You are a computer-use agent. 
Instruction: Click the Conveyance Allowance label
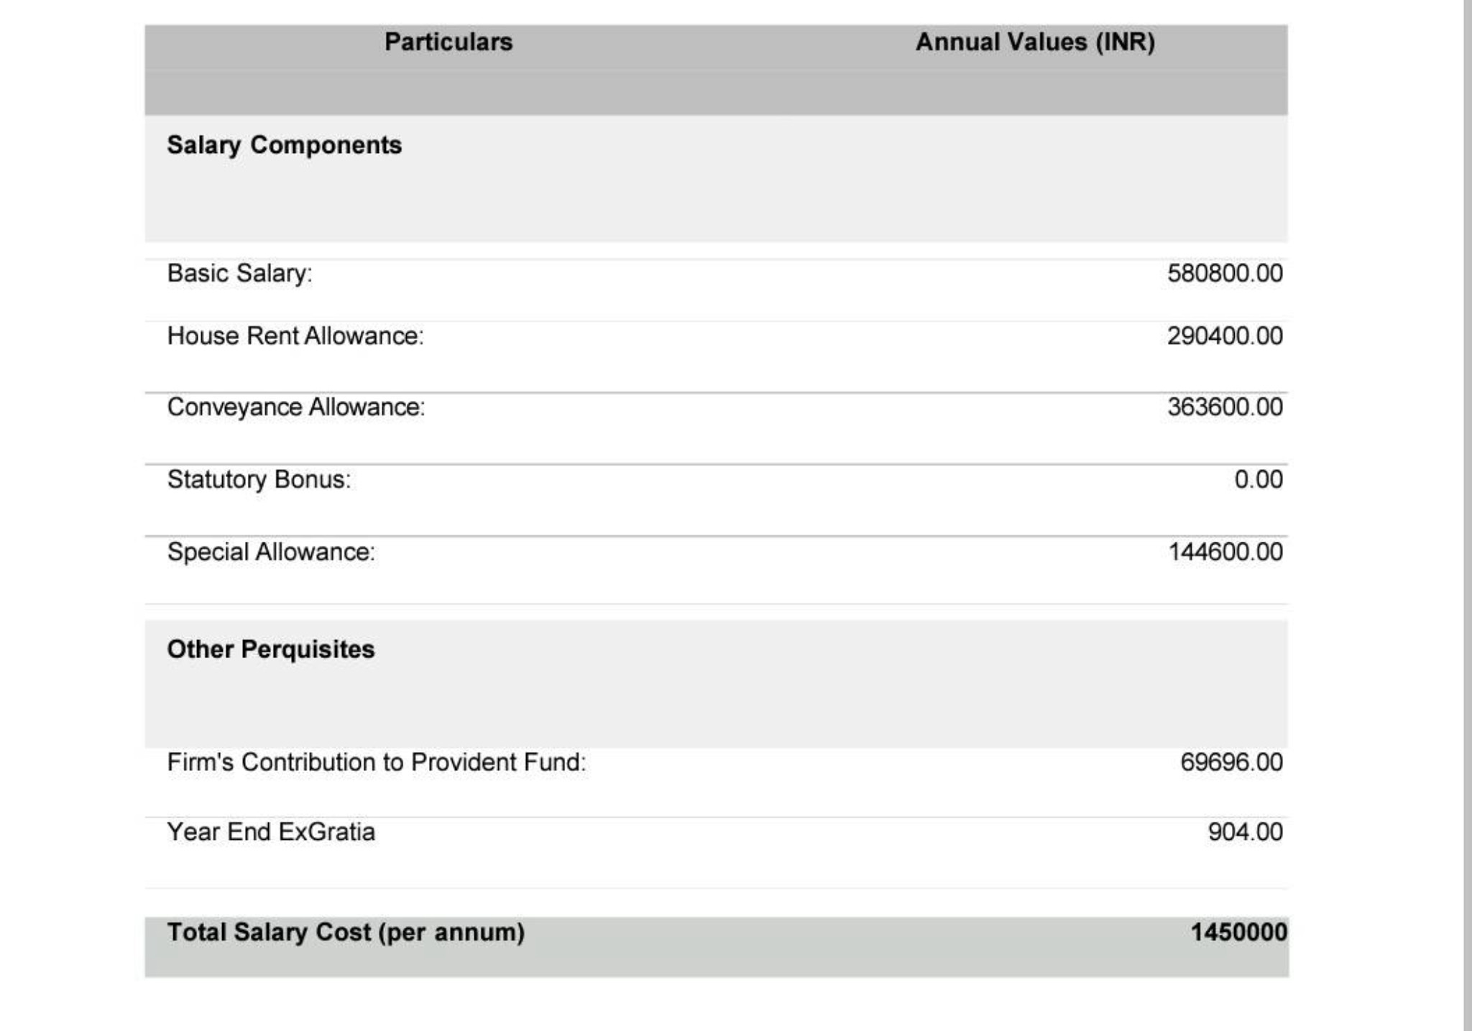[296, 407]
